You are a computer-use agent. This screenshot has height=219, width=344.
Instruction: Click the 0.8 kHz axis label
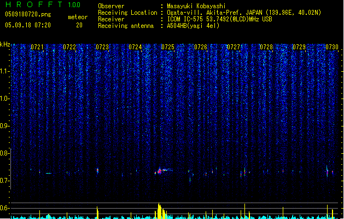pos(4,153)
